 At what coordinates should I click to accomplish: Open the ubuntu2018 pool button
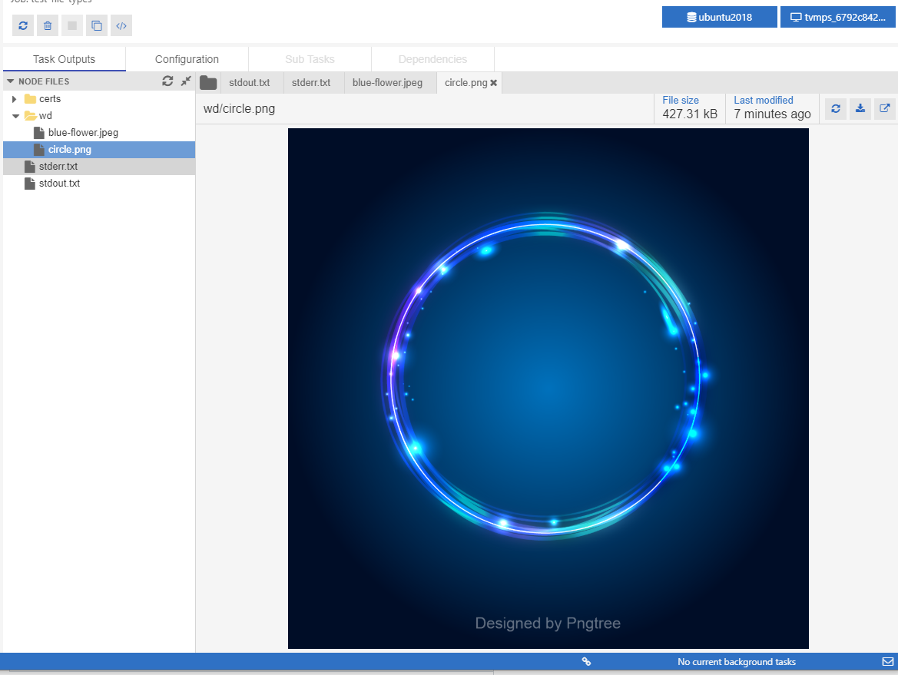pos(719,17)
